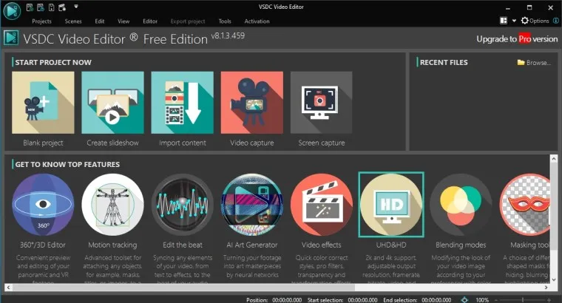Click the round VSDC application logo button
Viewport: 562px width, 303px height.
click(12, 11)
